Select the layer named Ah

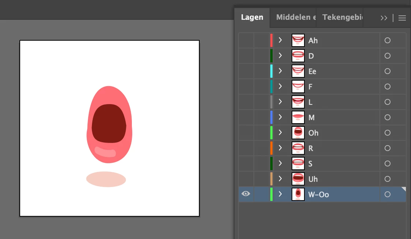point(313,41)
